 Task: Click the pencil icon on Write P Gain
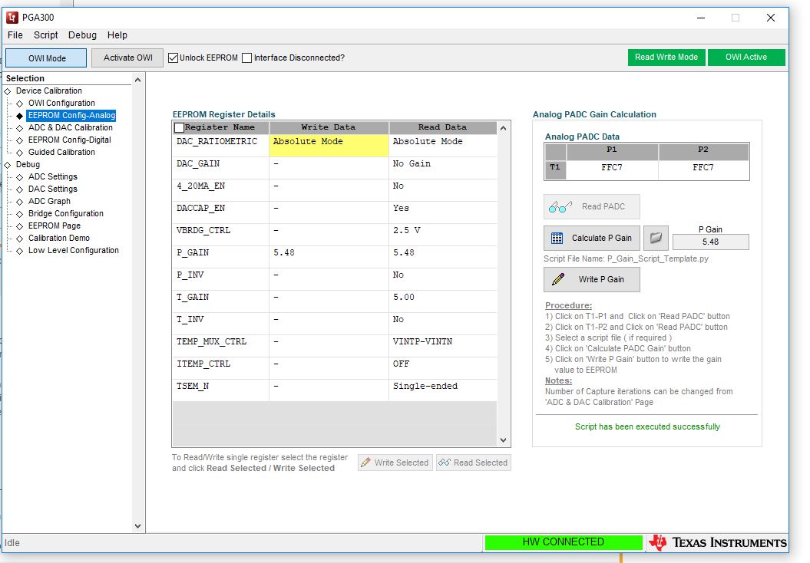(558, 279)
